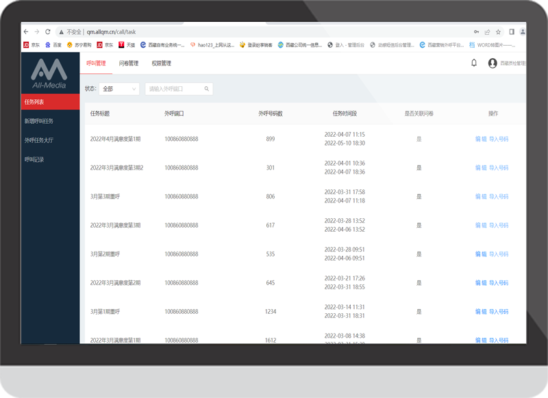Switch to the 权限管理 tab

pyautogui.click(x=162, y=63)
